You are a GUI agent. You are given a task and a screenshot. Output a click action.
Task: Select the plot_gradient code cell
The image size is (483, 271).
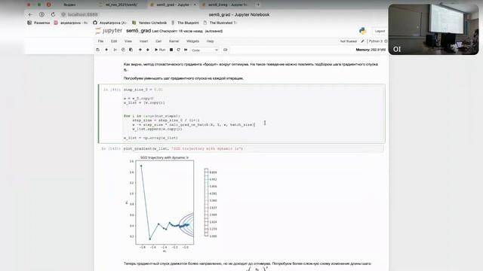coord(254,149)
